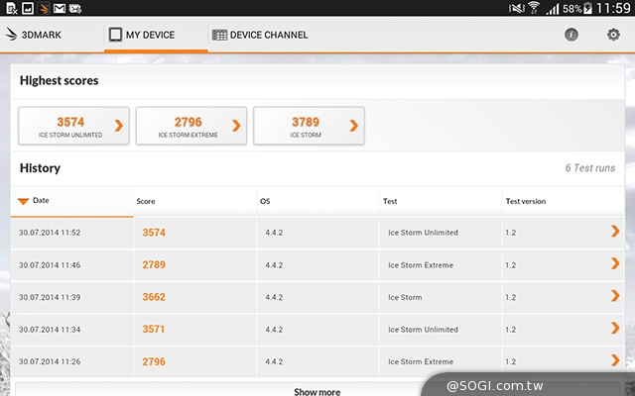Click Show more to load more runs
Viewport: 635px width, 396px height.
[x=317, y=391]
